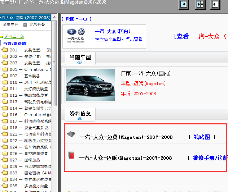Open folder icon for 026 电控转向装置

[x=5, y=154]
